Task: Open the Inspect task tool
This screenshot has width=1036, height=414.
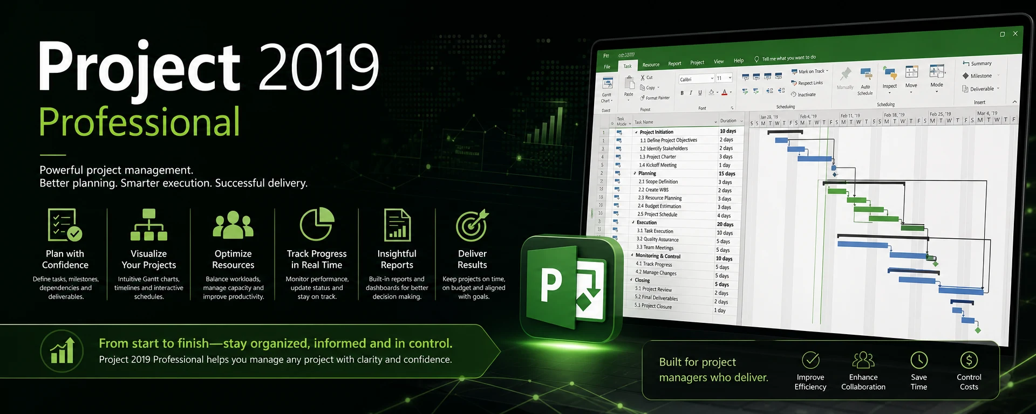Action: (890, 79)
